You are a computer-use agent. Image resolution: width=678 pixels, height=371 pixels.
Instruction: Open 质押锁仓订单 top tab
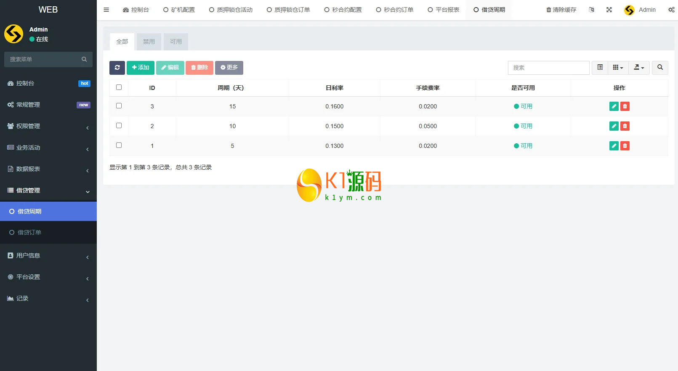(288, 10)
